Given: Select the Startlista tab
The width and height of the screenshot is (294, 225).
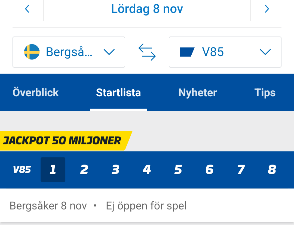Looking at the screenshot, I should pyautogui.click(x=118, y=93).
